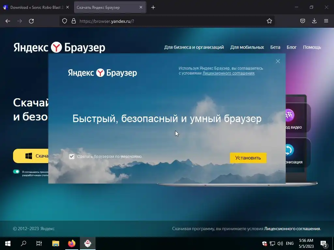Screen dimensions: 334x250
Task: Open the Firefox hamburger application menu
Action: coord(326,21)
